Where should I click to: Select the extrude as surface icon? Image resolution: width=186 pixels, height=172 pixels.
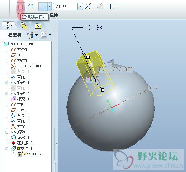[31, 7]
